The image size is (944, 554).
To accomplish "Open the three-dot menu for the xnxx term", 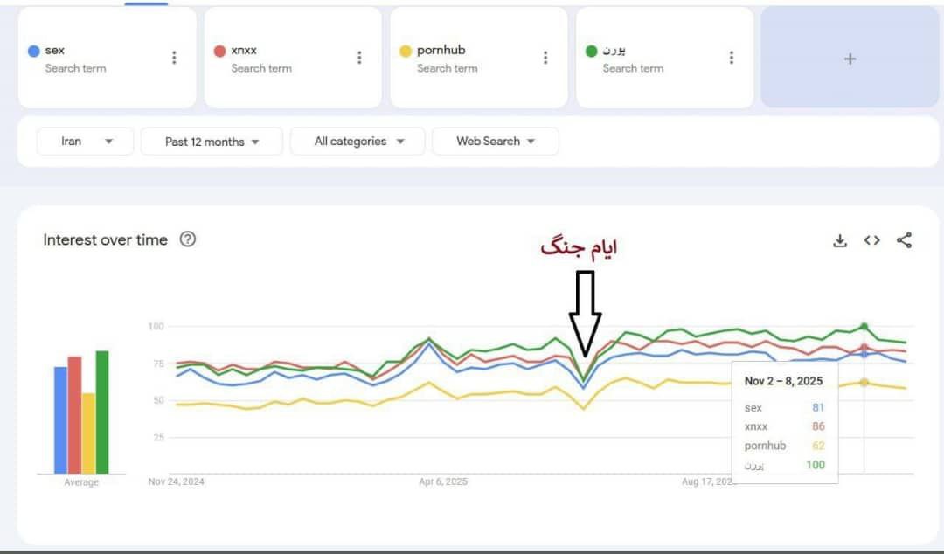I will point(359,58).
